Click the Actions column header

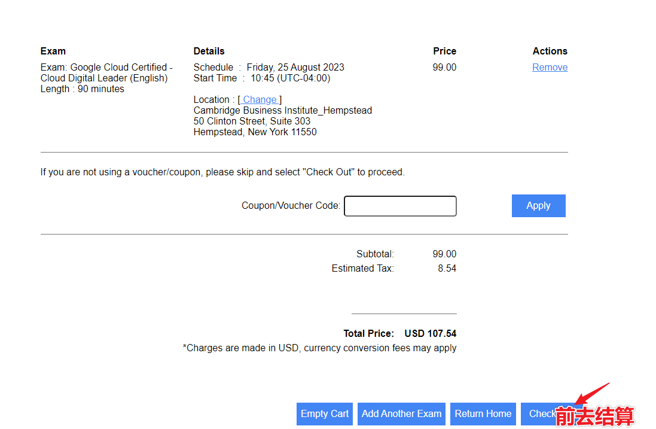[550, 51]
